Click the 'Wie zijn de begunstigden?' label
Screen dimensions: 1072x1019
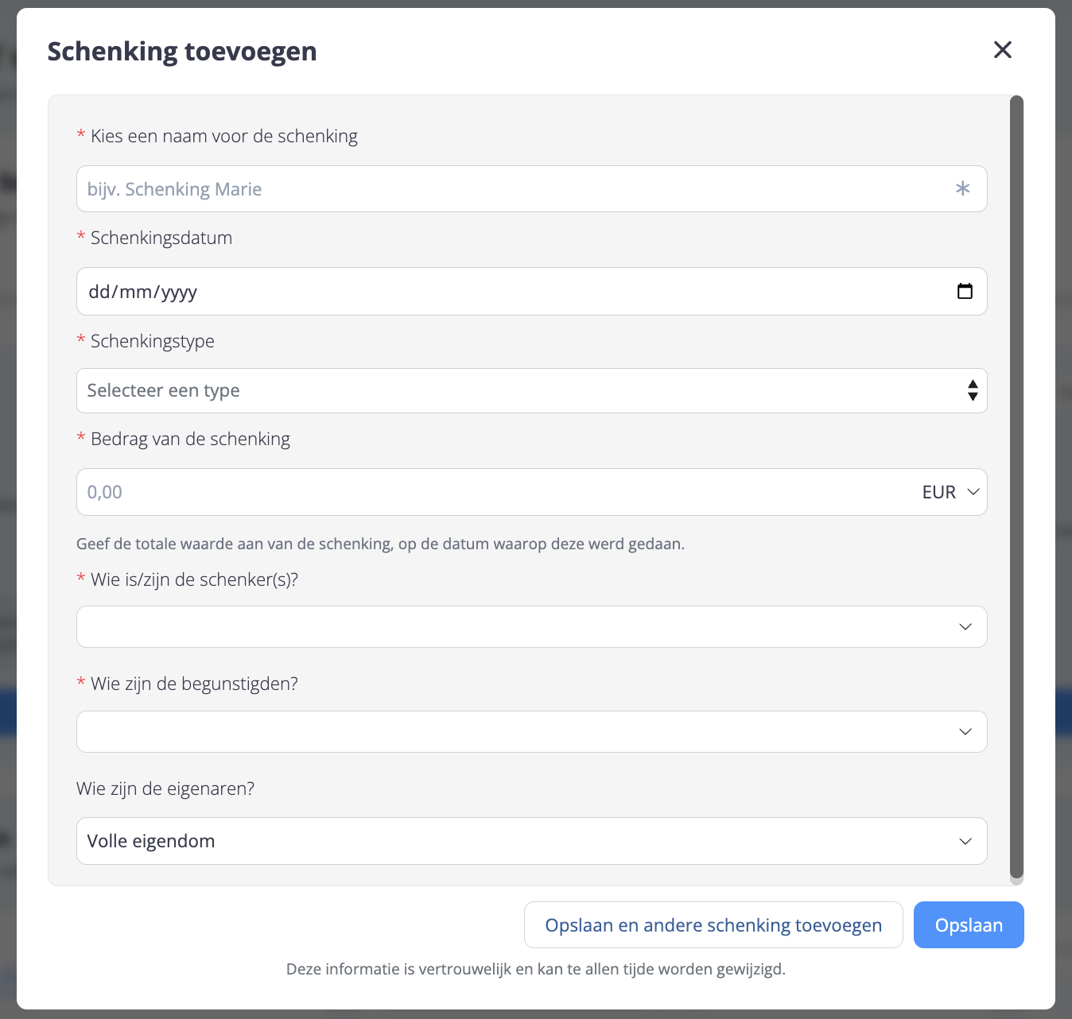pos(194,684)
